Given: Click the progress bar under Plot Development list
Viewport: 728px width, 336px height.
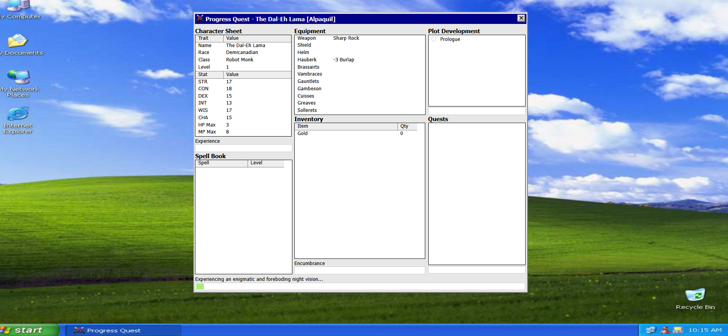Looking at the screenshot, I should 477,111.
